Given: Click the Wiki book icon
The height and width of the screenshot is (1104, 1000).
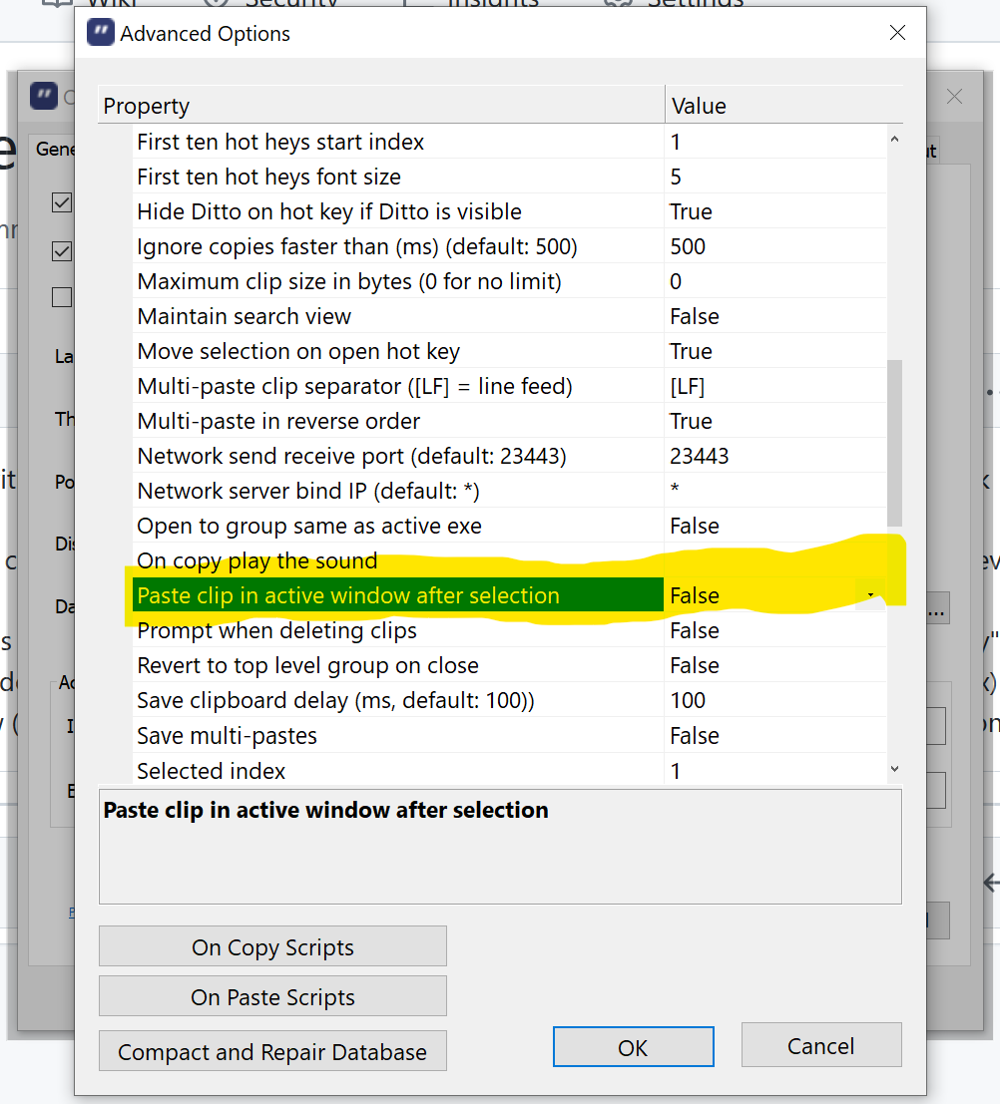Looking at the screenshot, I should click(60, 4).
